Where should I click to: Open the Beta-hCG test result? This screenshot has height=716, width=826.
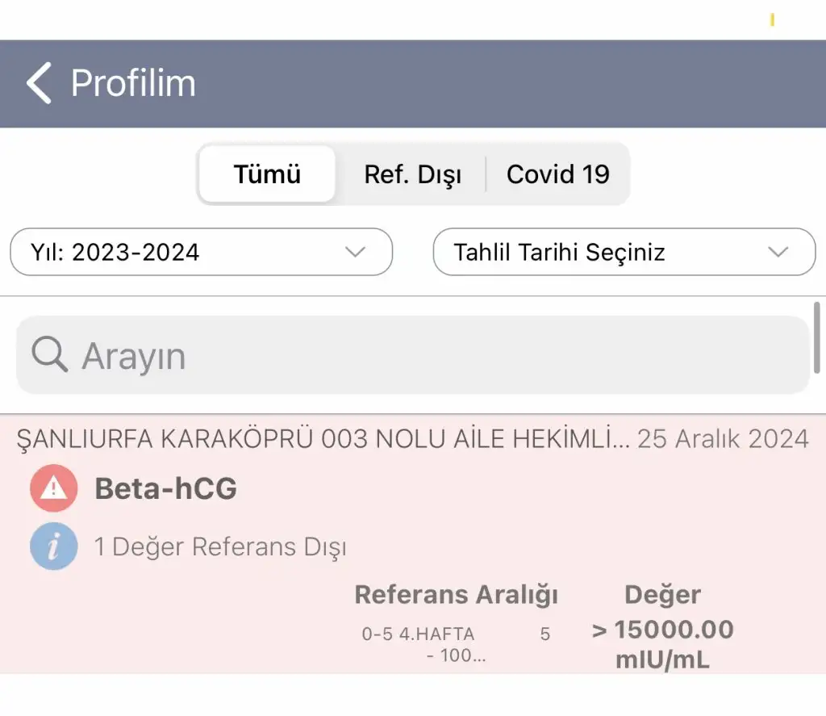click(x=166, y=488)
